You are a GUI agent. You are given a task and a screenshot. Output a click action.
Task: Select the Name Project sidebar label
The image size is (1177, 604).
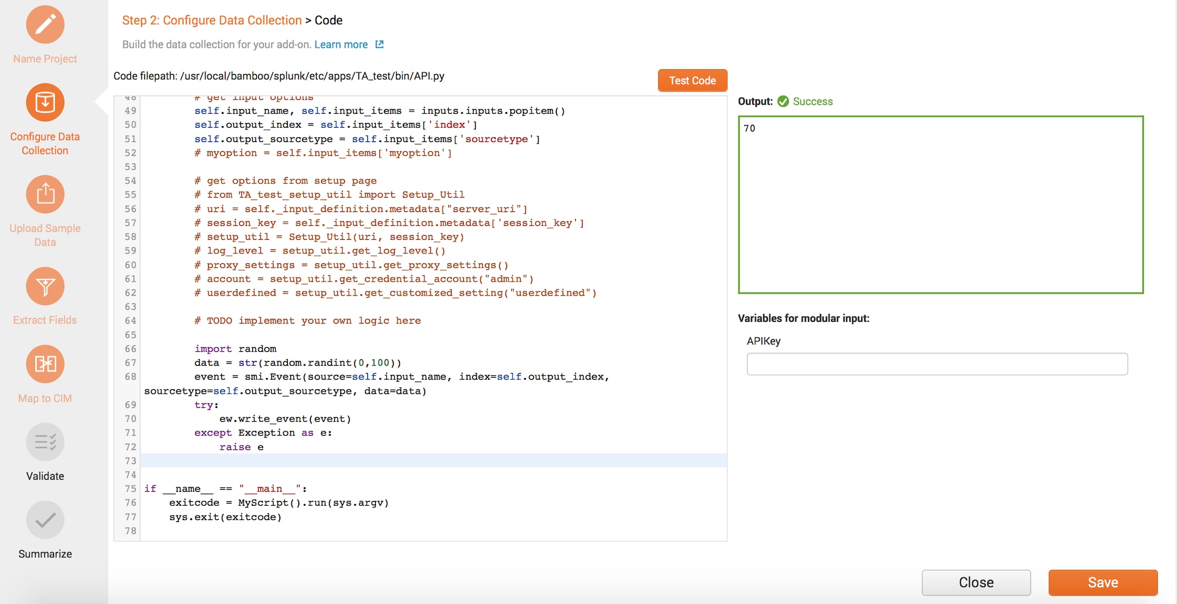45,59
